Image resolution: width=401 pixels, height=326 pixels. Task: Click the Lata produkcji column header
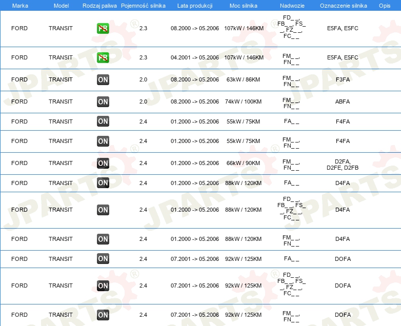(195, 6)
